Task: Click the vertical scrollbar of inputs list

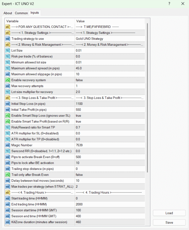Action: tap(147, 98)
